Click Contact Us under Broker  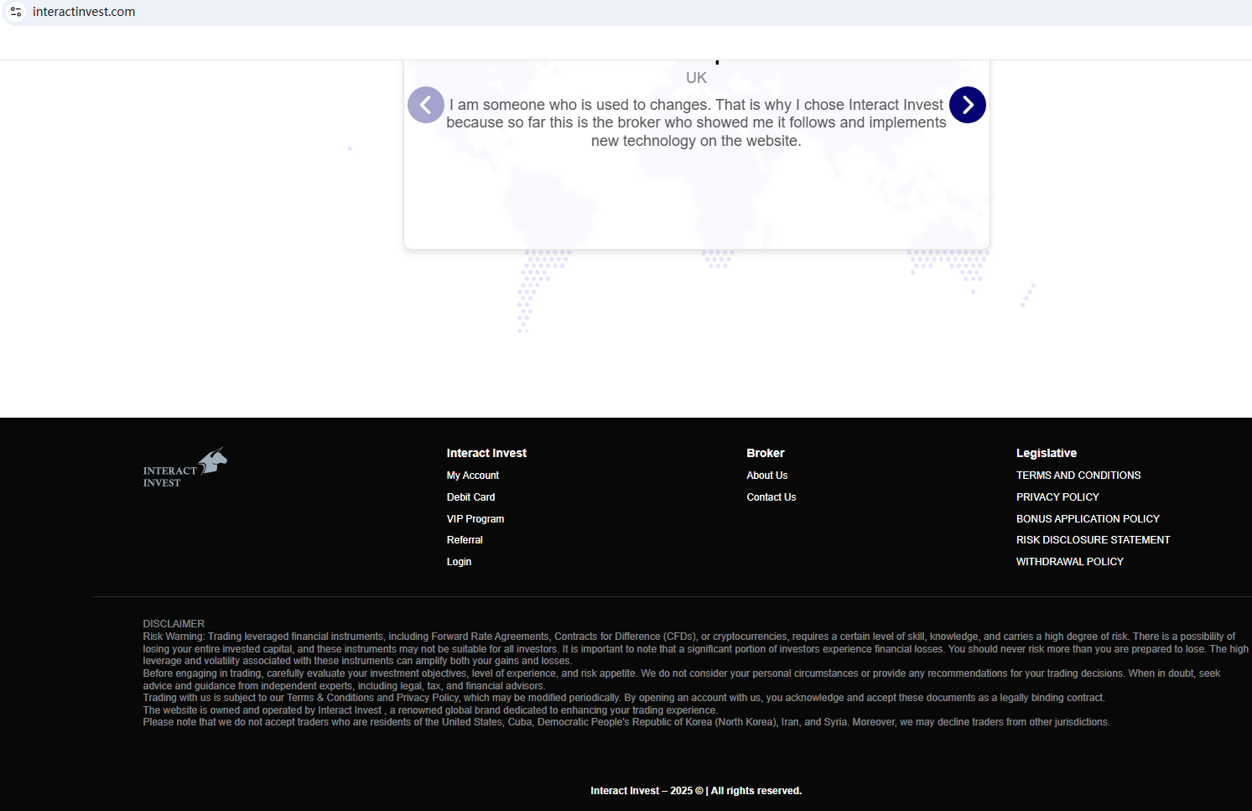(x=771, y=497)
